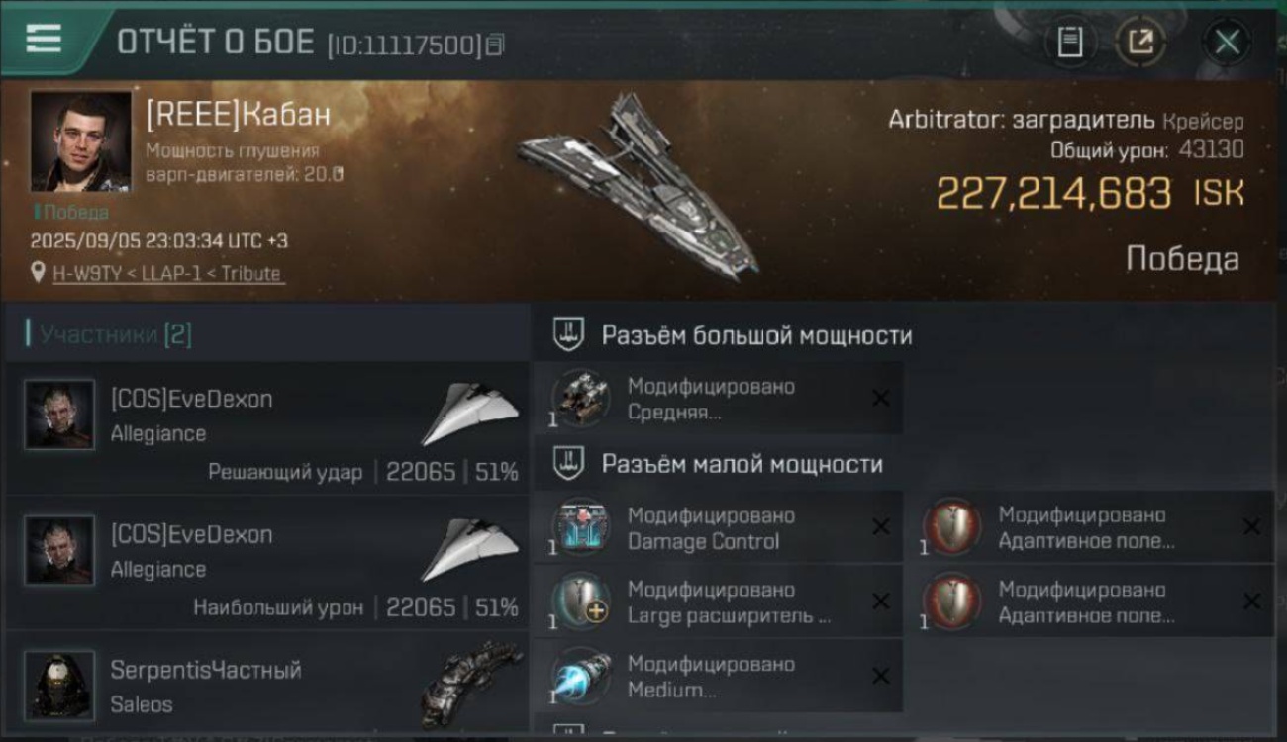Open the hamburger menu icon
This screenshot has height=742, width=1287.
[x=44, y=40]
